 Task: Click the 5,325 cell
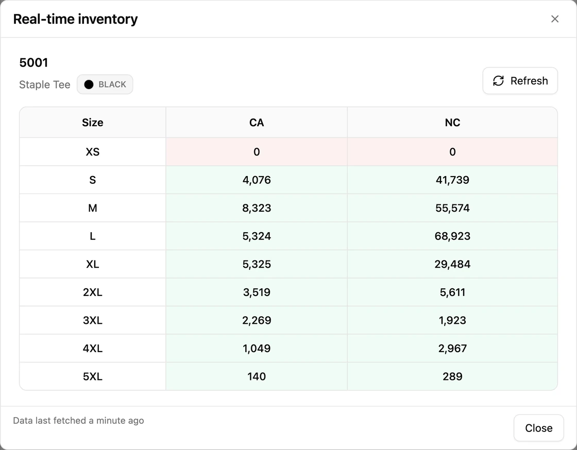[x=257, y=264]
